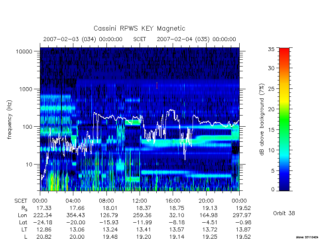Click the LT value 12.86

pyautogui.click(x=44, y=230)
